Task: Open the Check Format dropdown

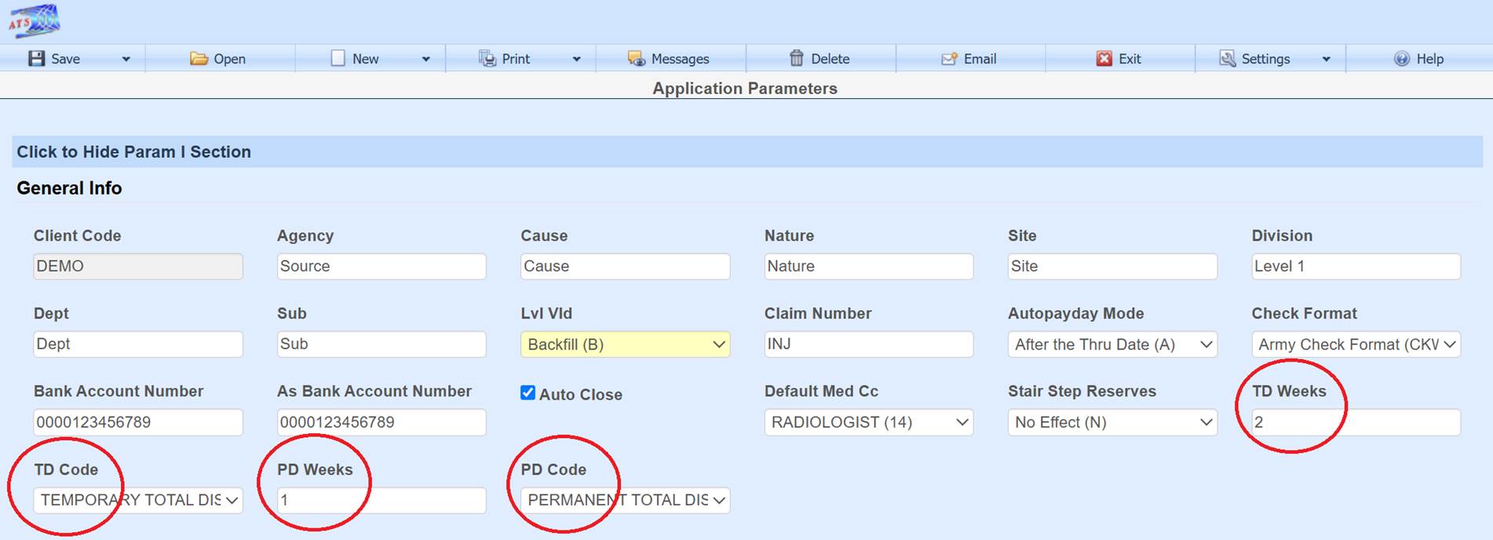Action: (1355, 345)
